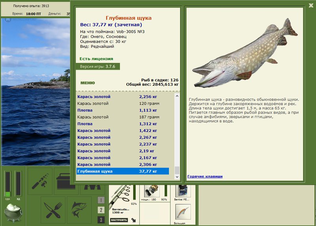Click the fish list scroll-up arrow
Image resolution: width=316 pixels, height=226 pixels.
pos(177,96)
